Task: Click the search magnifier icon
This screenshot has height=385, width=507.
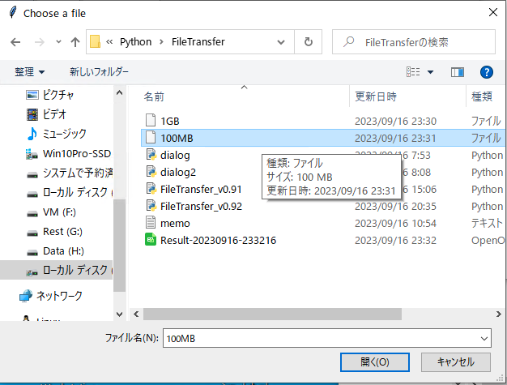Action: click(x=348, y=41)
